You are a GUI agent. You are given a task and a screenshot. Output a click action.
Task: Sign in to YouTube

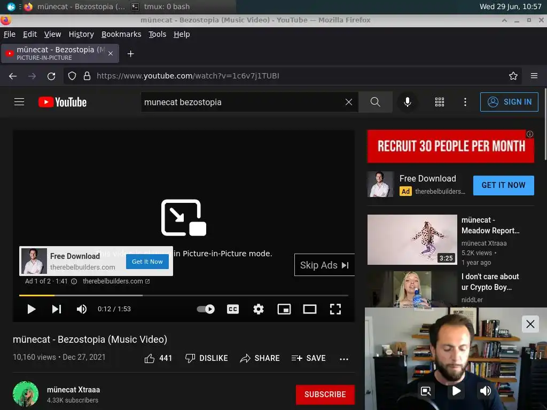pos(509,102)
